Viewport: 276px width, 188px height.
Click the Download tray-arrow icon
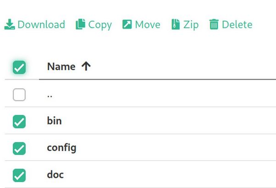tap(10, 24)
